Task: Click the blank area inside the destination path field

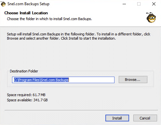Action: [92, 80]
